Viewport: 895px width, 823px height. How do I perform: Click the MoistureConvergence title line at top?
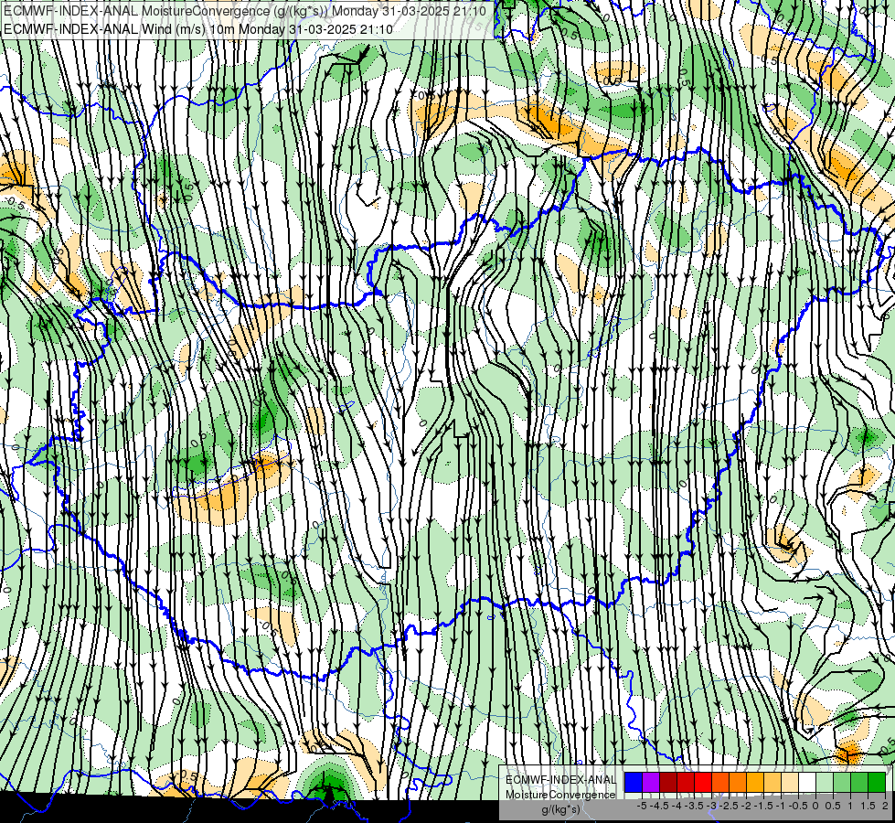pos(245,11)
